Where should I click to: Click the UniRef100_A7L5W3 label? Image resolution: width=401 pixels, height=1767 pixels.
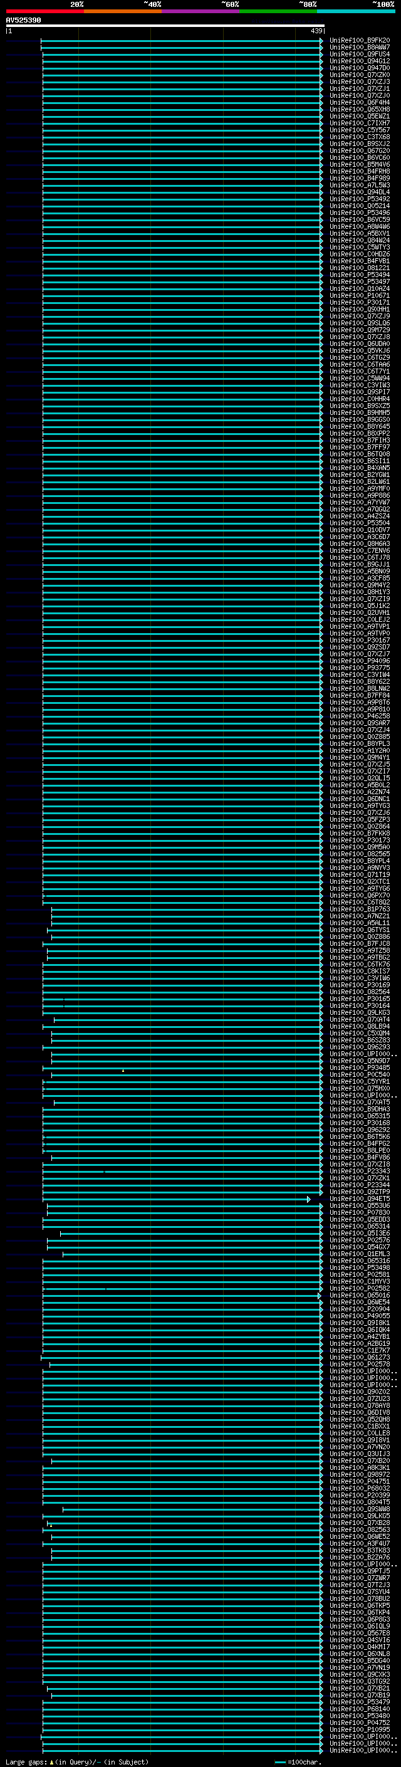[360, 185]
